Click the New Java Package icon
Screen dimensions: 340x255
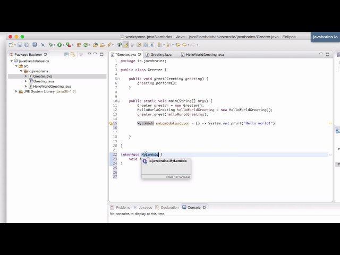pos(79,45)
